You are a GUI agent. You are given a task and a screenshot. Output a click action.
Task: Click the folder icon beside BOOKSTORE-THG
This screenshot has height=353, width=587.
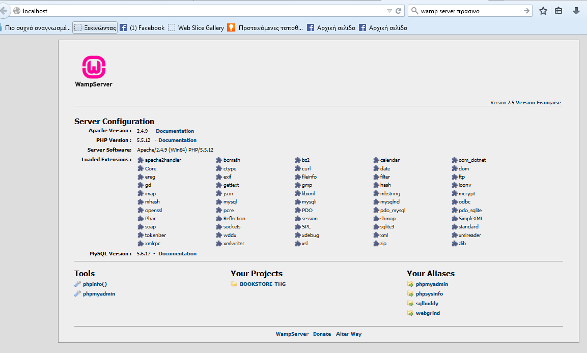coord(234,284)
